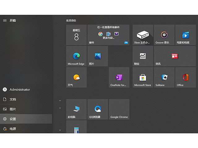Open the 此电脑 This PC tile
198x148 pixels.
coord(76,109)
